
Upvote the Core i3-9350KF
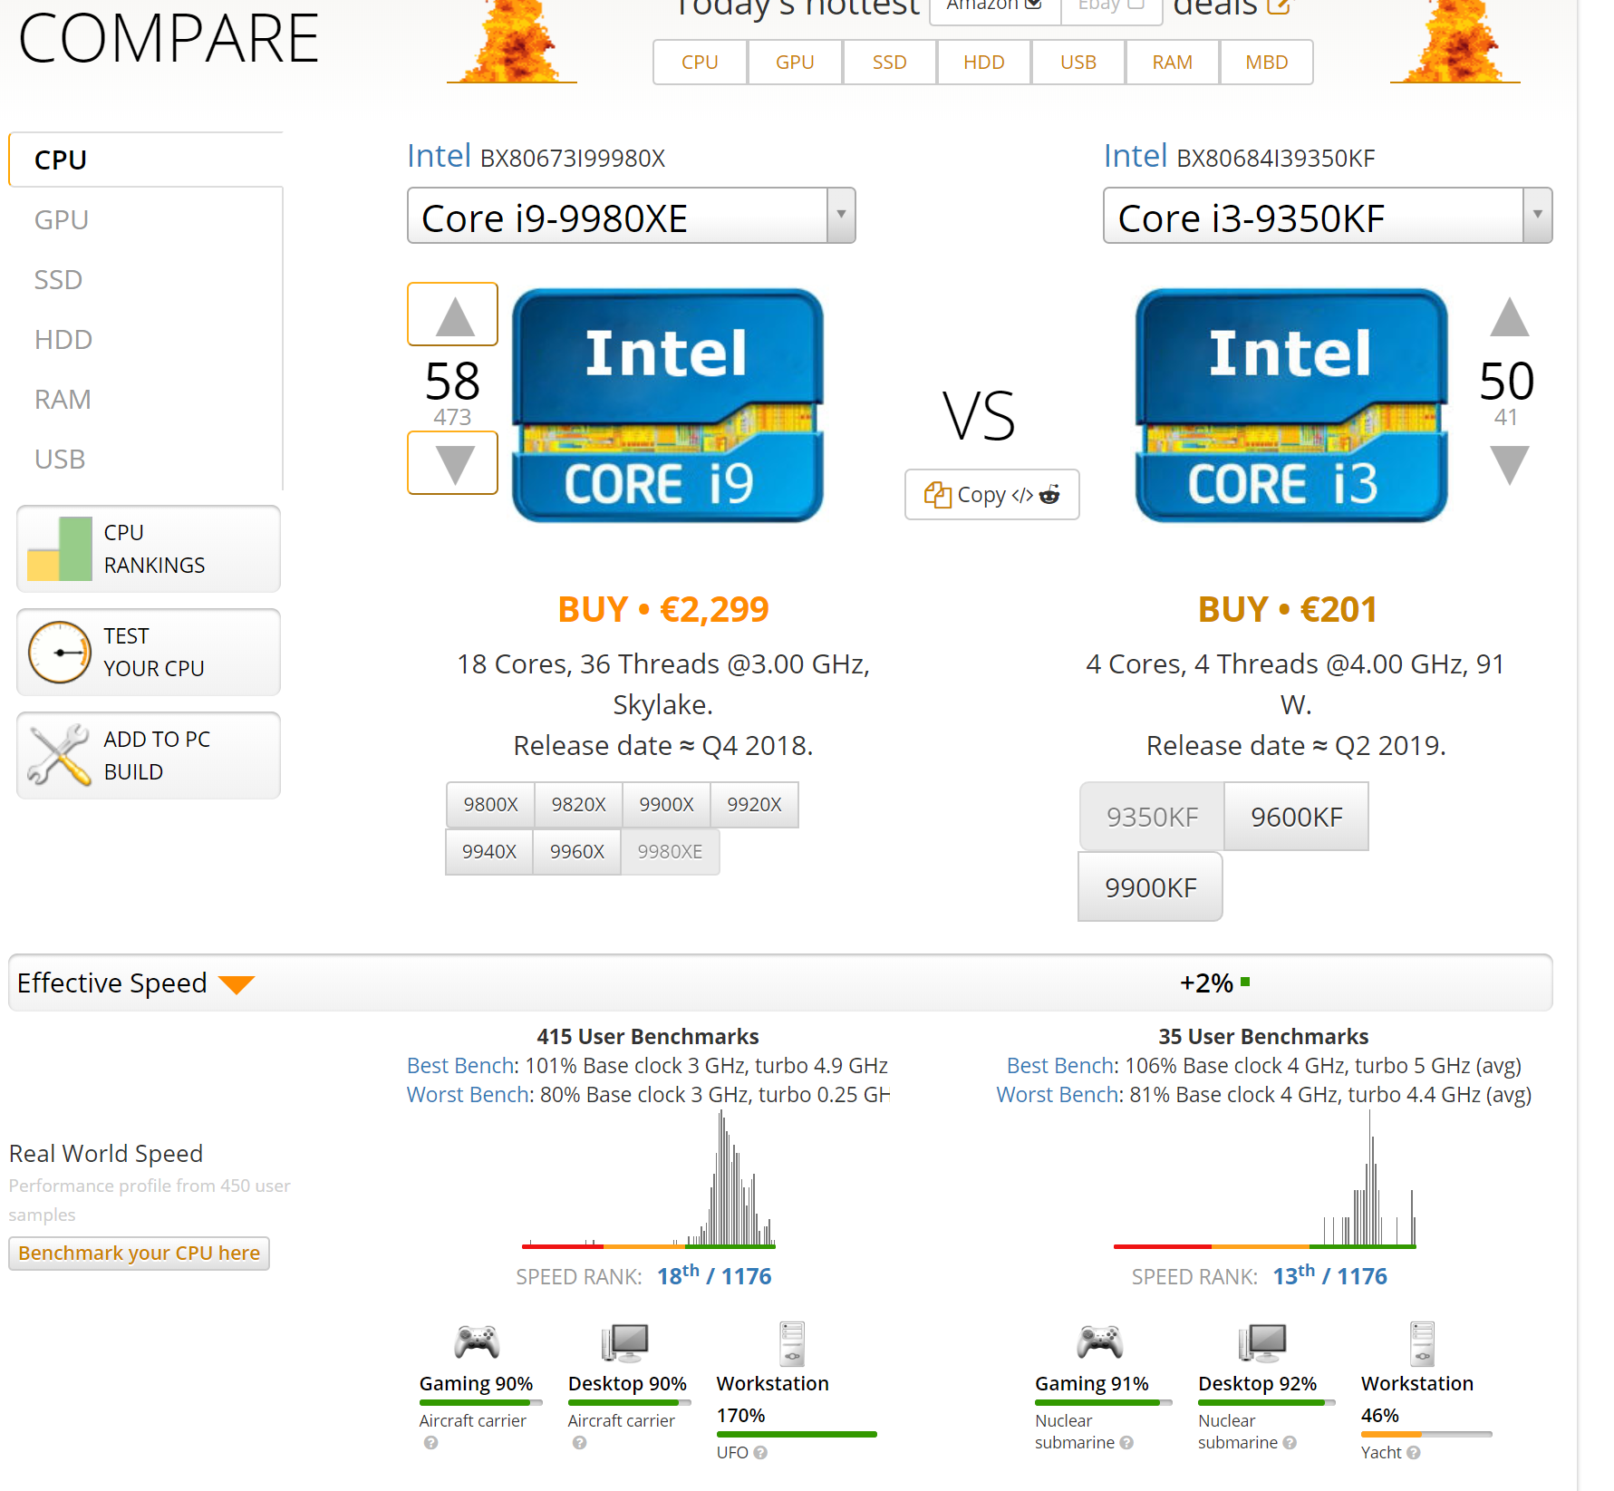[1509, 316]
